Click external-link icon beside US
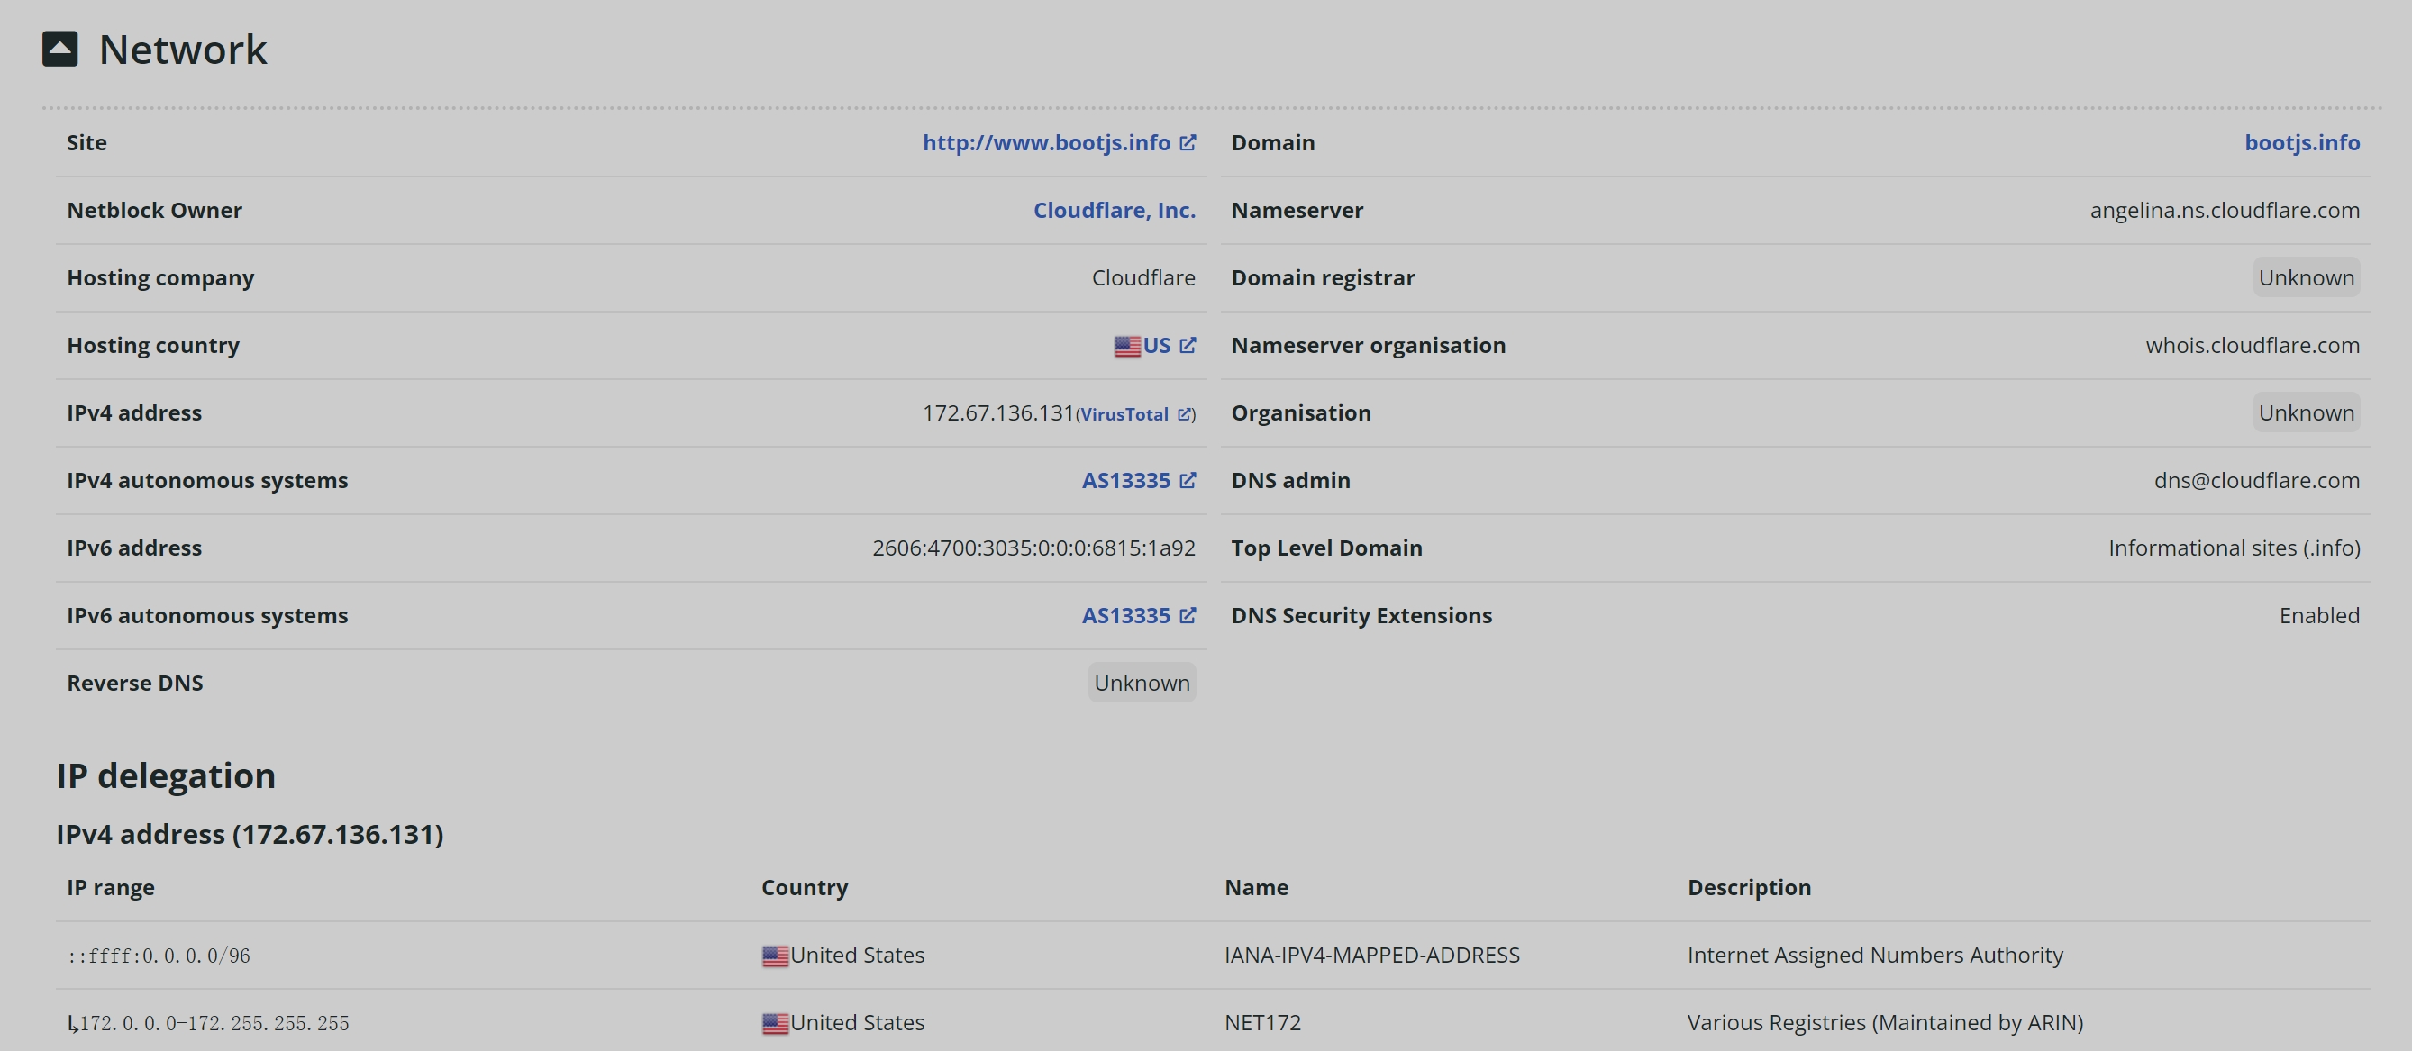2412x1051 pixels. point(1188,345)
